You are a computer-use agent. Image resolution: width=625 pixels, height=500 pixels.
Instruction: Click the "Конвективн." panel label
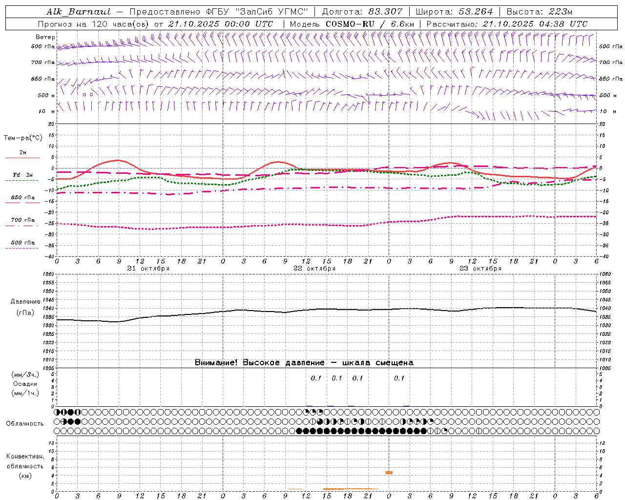[x=25, y=457]
